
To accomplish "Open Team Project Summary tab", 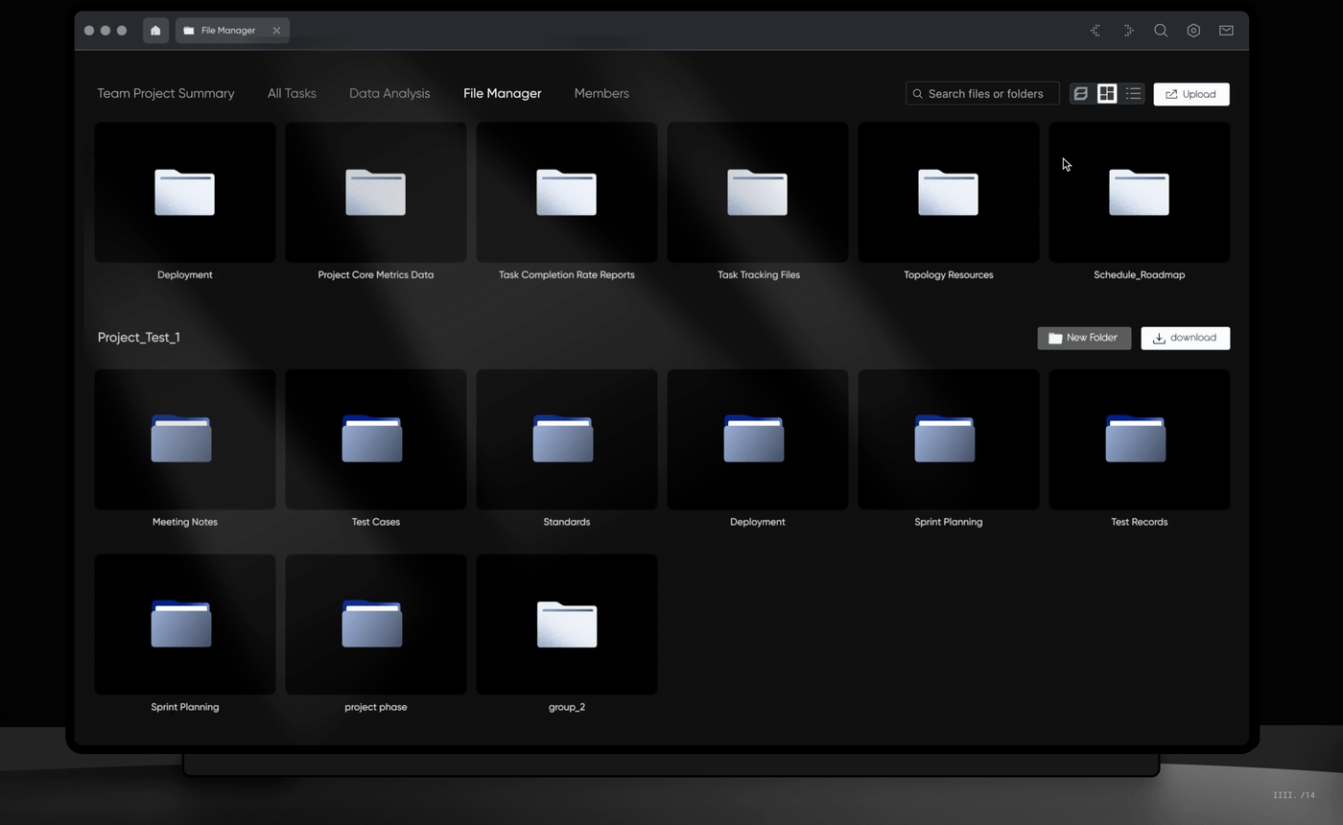I will 166,93.
